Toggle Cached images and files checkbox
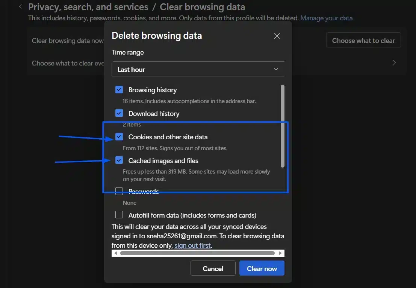This screenshot has width=416, height=288. (x=119, y=160)
